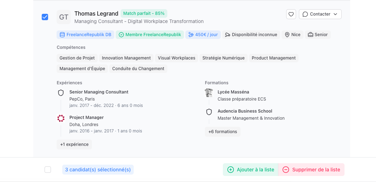This screenshot has width=376, height=182.
Task: Click the Conduite du Changement skill tag
Action: pos(138,68)
